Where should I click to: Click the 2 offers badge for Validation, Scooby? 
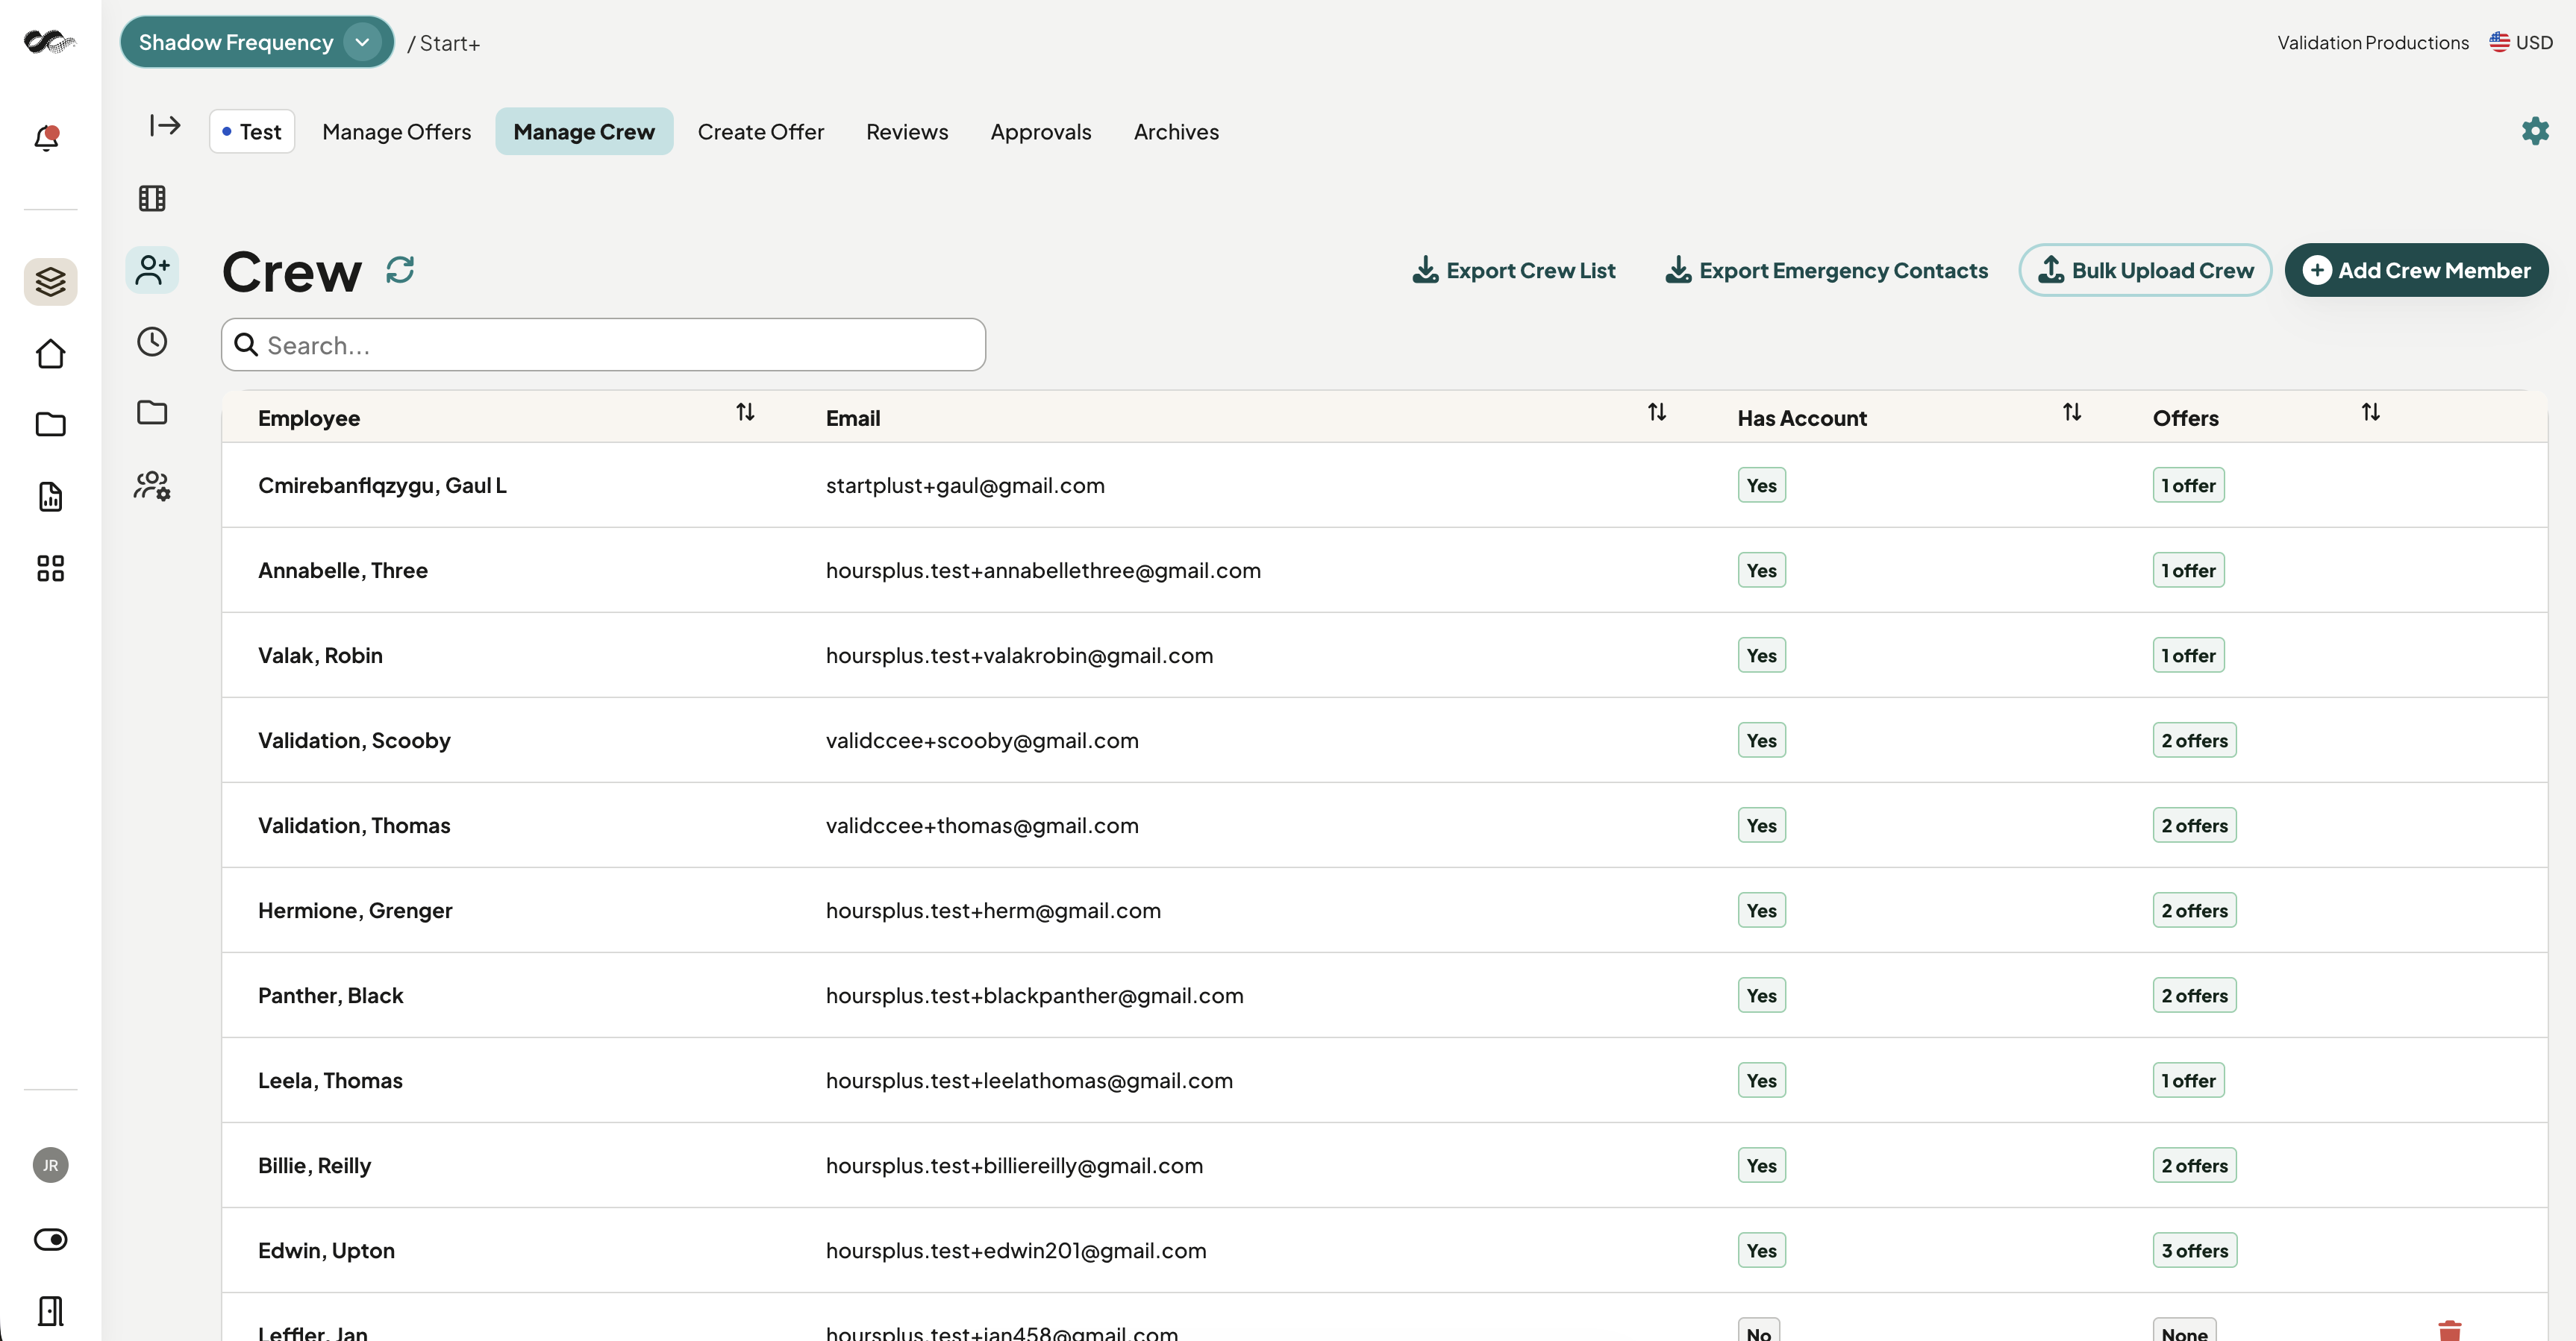2195,739
